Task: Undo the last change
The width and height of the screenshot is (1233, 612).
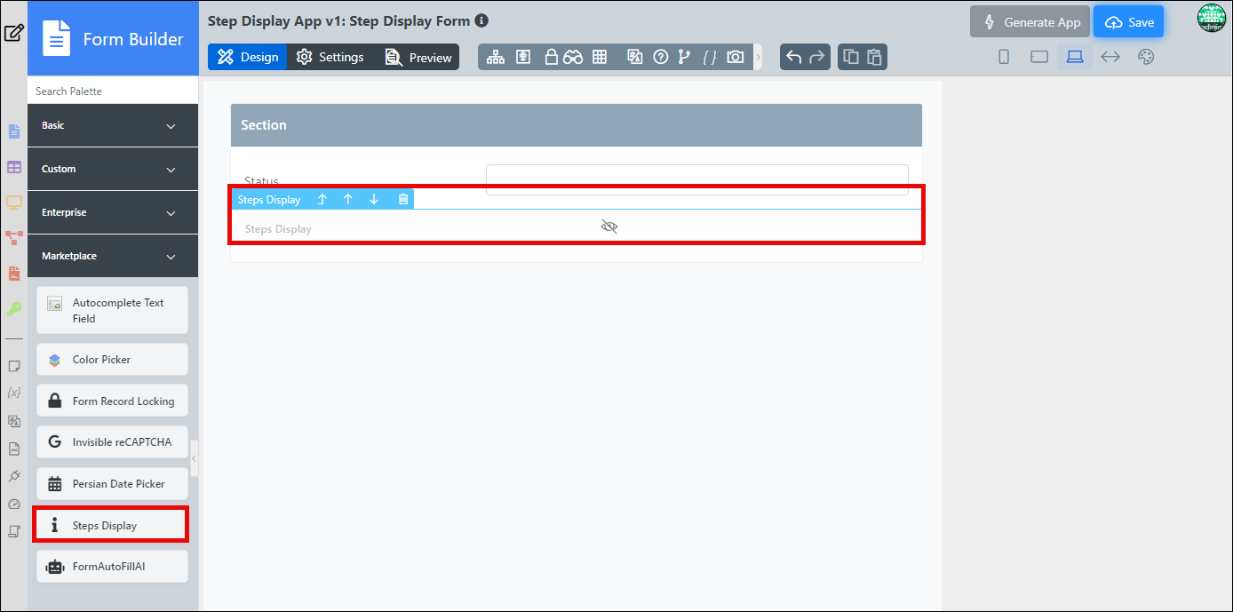Action: click(x=794, y=57)
